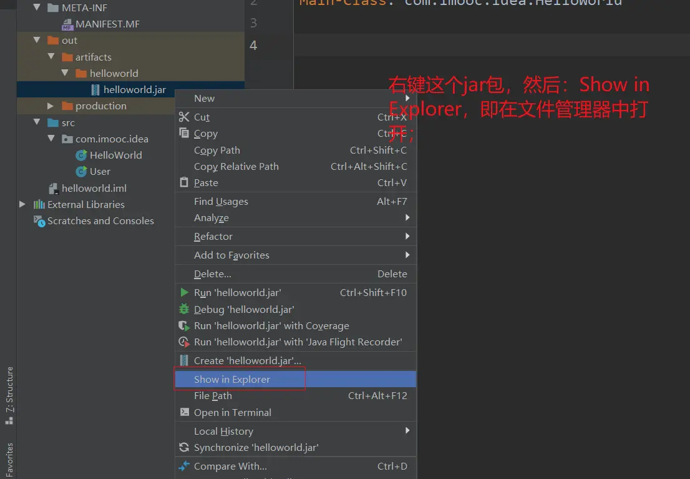
Task: Expand the External Libraries node
Action: point(23,204)
